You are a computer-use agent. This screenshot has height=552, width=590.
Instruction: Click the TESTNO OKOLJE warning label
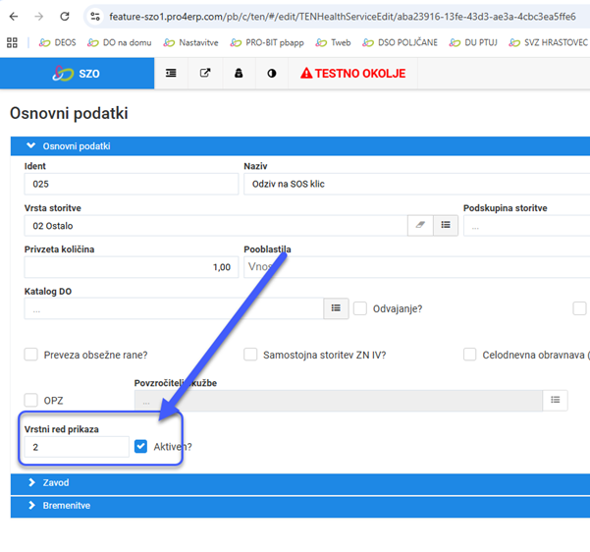[353, 73]
